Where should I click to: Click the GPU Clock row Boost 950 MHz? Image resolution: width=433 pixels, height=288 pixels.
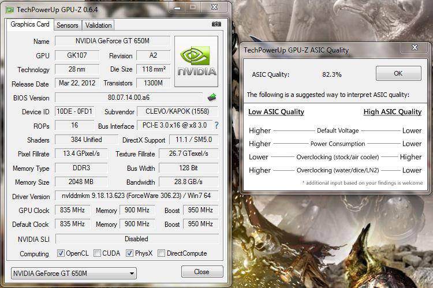[200, 210]
